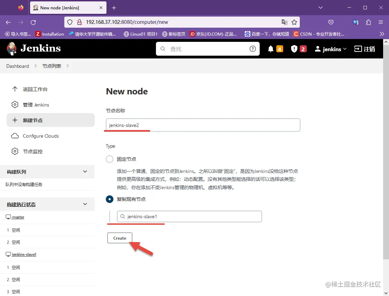The height and width of the screenshot is (296, 389).
Task: Click the master computer icon in the executor list
Action: point(8,217)
